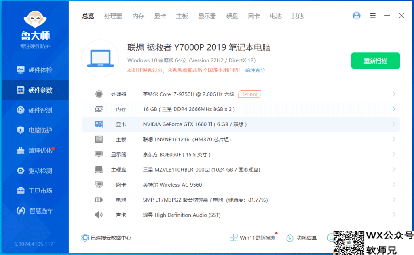Click the 内存 memory icon
The height and width of the screenshot is (255, 414).
pyautogui.click(x=99, y=109)
